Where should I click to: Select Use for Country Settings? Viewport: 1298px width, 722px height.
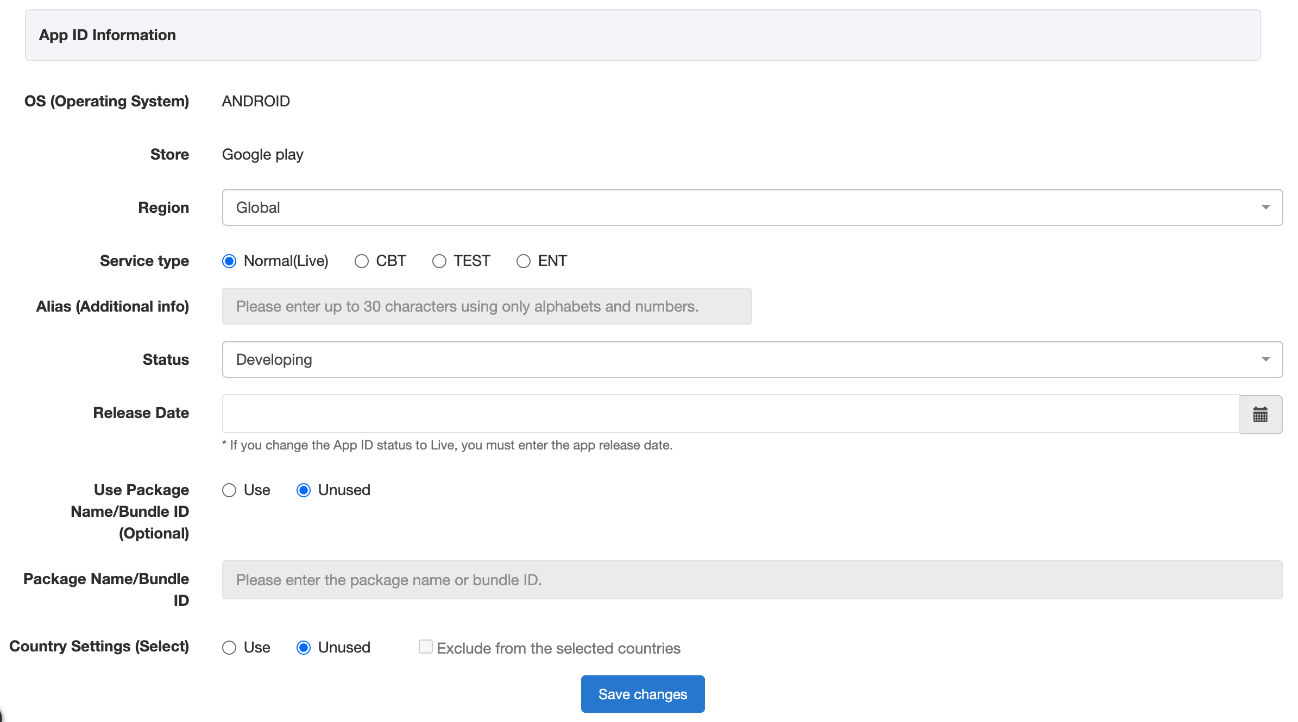[229, 648]
